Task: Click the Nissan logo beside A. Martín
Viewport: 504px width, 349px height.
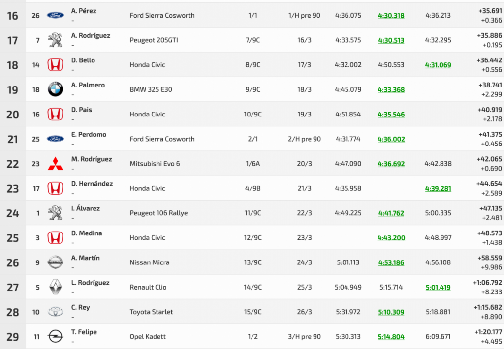Action: click(55, 262)
